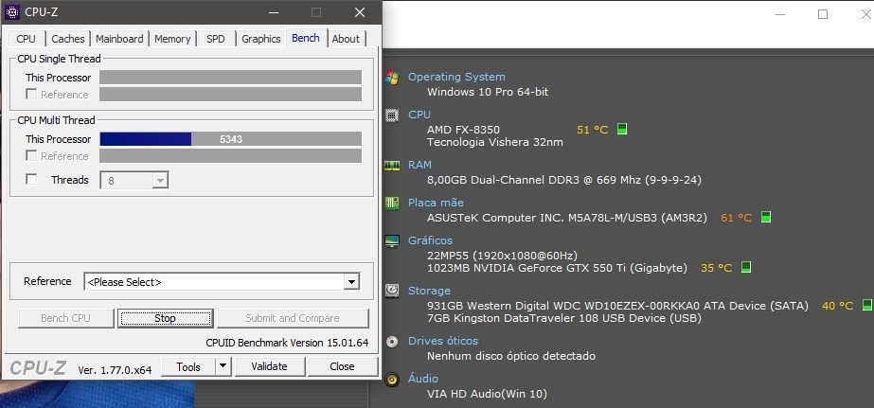This screenshot has height=408, width=874.
Task: Open the Drives óticos section heading
Action: tap(443, 341)
